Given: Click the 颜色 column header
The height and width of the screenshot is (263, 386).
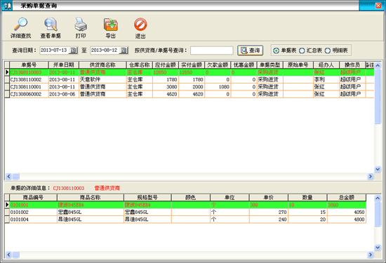Looking at the screenshot, I should click(191, 197).
